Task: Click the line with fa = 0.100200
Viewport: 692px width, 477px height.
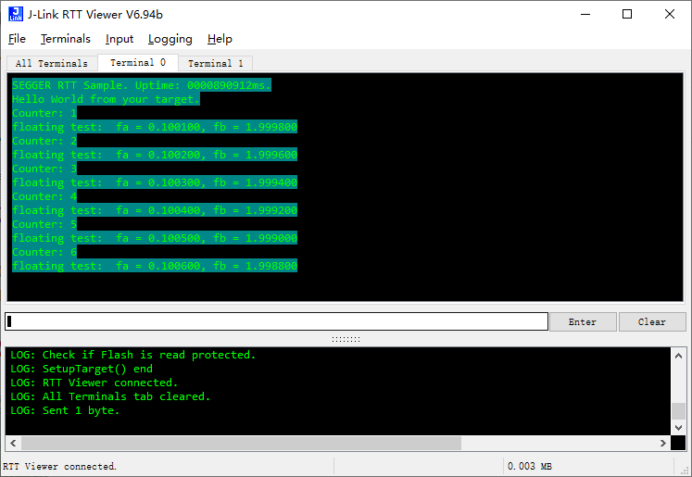Action: [155, 155]
